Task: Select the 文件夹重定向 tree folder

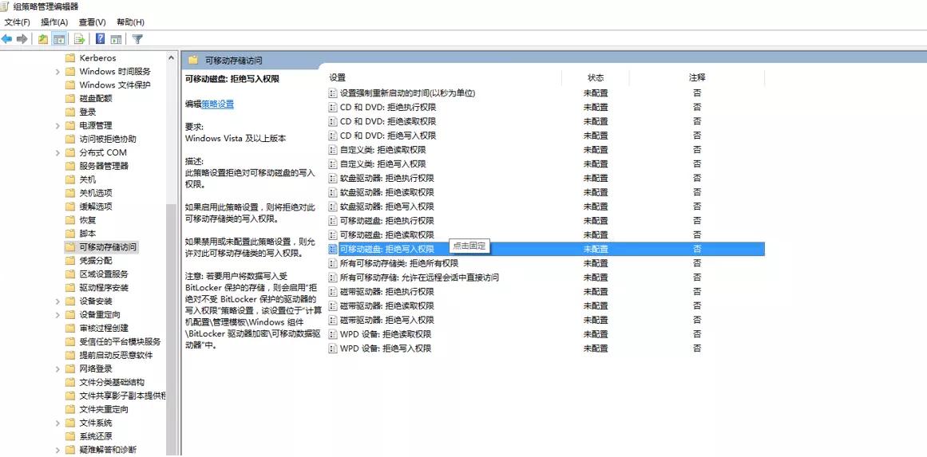Action: (x=104, y=409)
